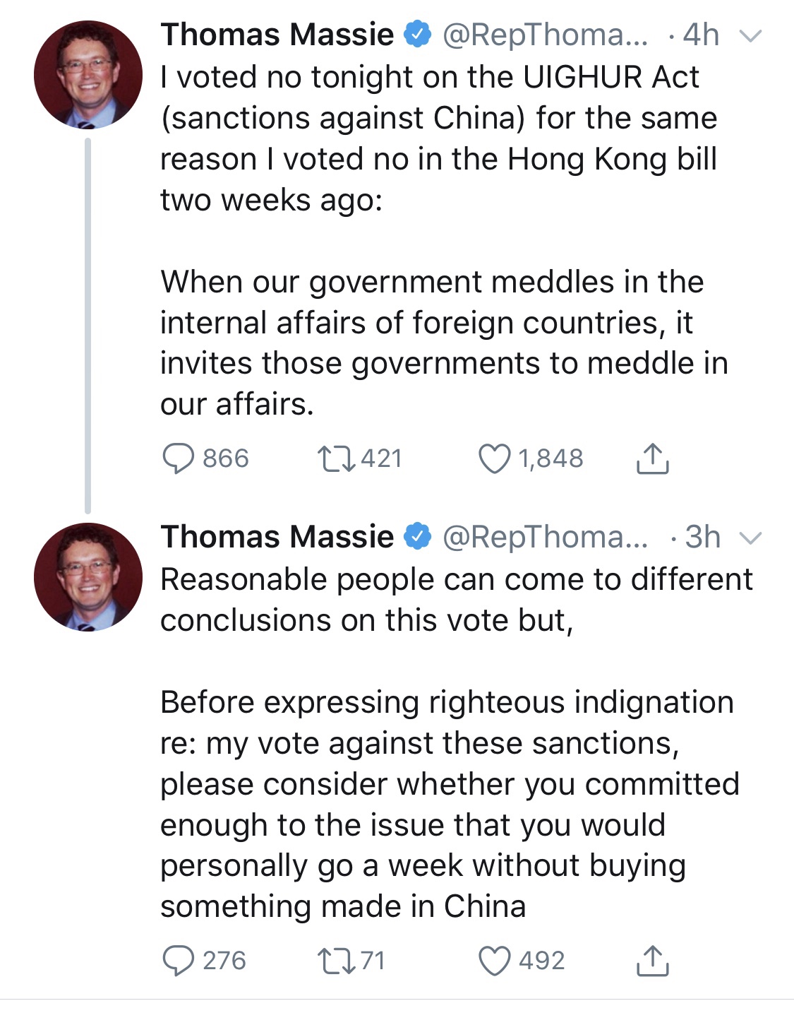The image size is (794, 1013).
Task: Tap the @RepThoma... handle on first tweet
Action: point(545,35)
